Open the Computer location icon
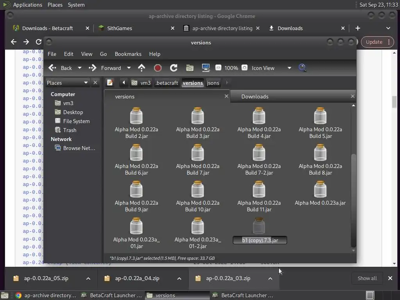 pos(206,68)
